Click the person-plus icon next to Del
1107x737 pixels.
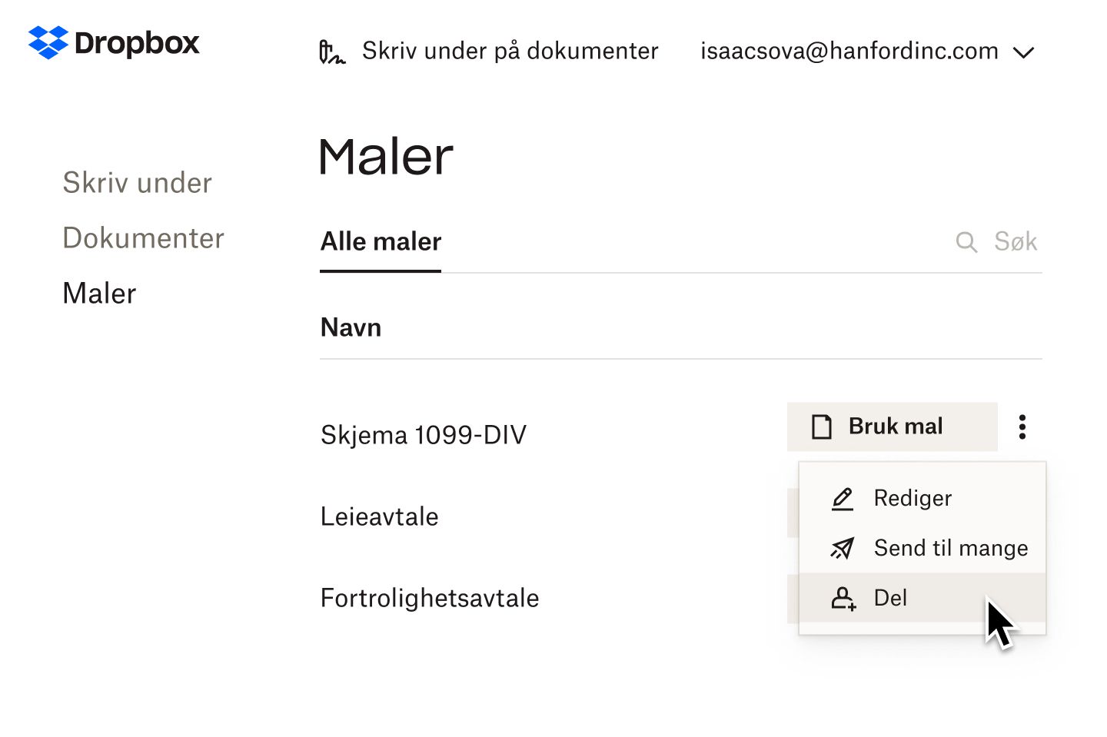pyautogui.click(x=843, y=599)
